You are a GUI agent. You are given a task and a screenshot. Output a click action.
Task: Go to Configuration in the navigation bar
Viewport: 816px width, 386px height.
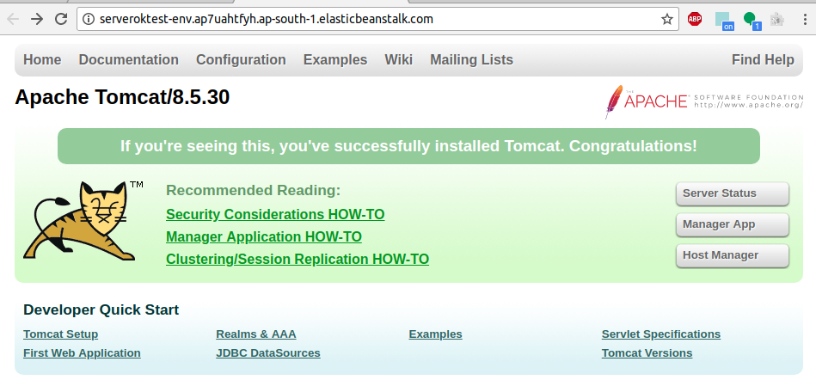pyautogui.click(x=241, y=60)
